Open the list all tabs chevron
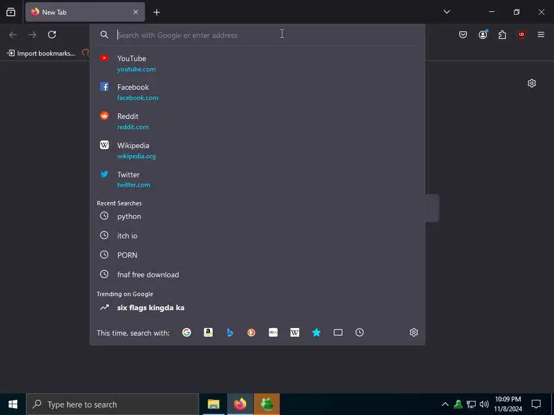 (446, 12)
